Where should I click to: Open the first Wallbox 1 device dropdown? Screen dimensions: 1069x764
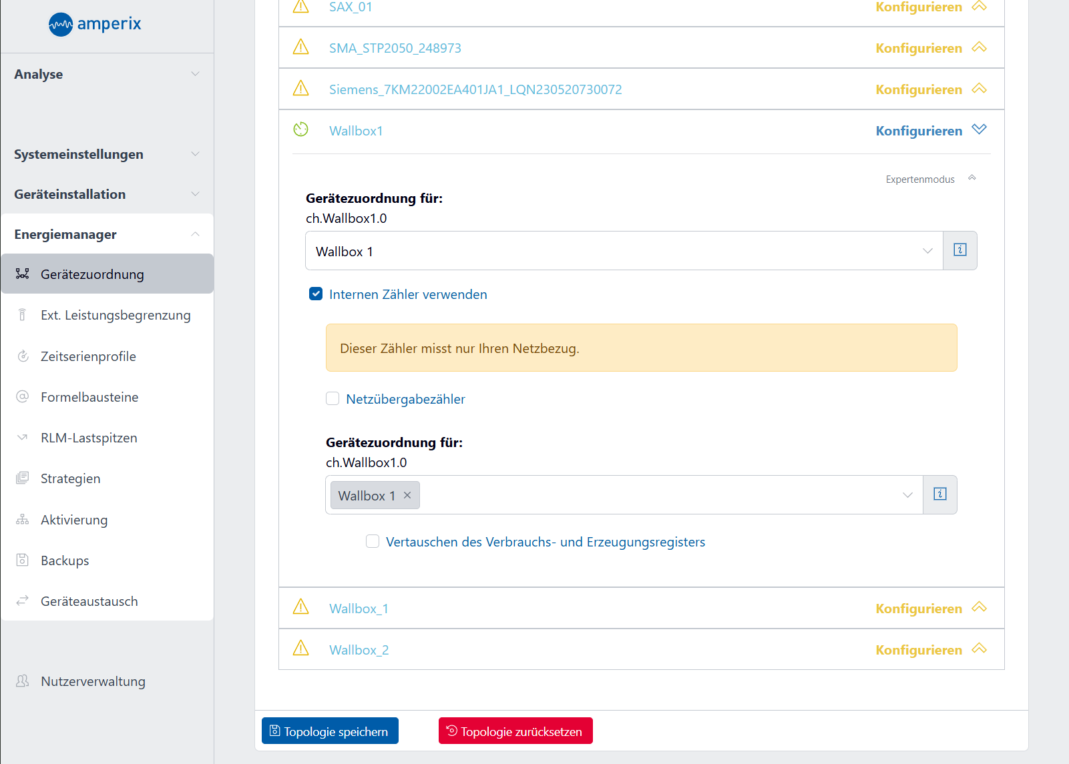624,251
